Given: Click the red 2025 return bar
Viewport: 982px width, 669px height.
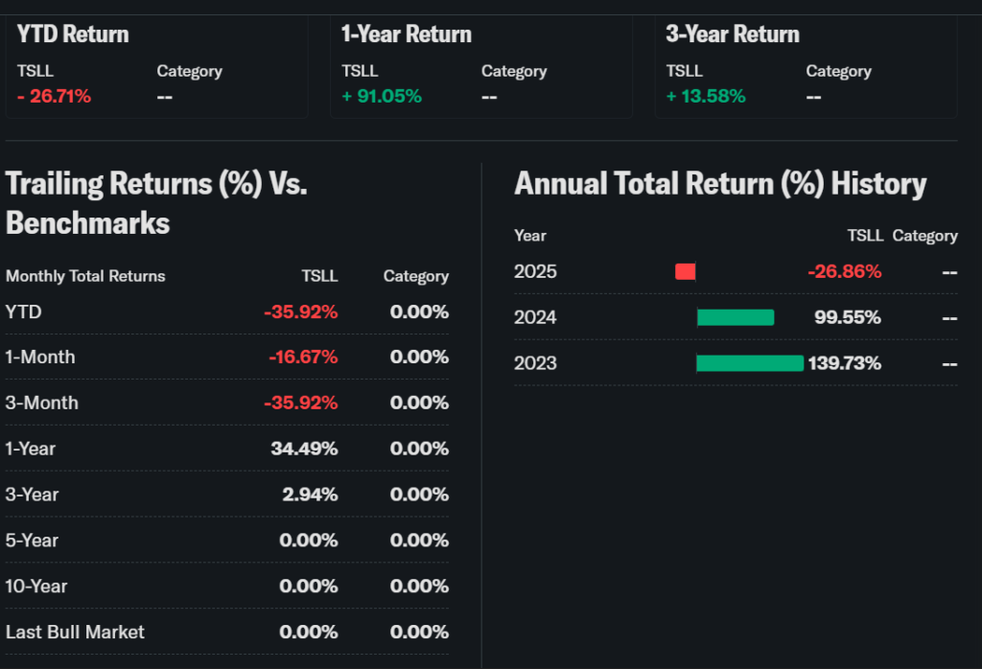Looking at the screenshot, I should [x=685, y=271].
